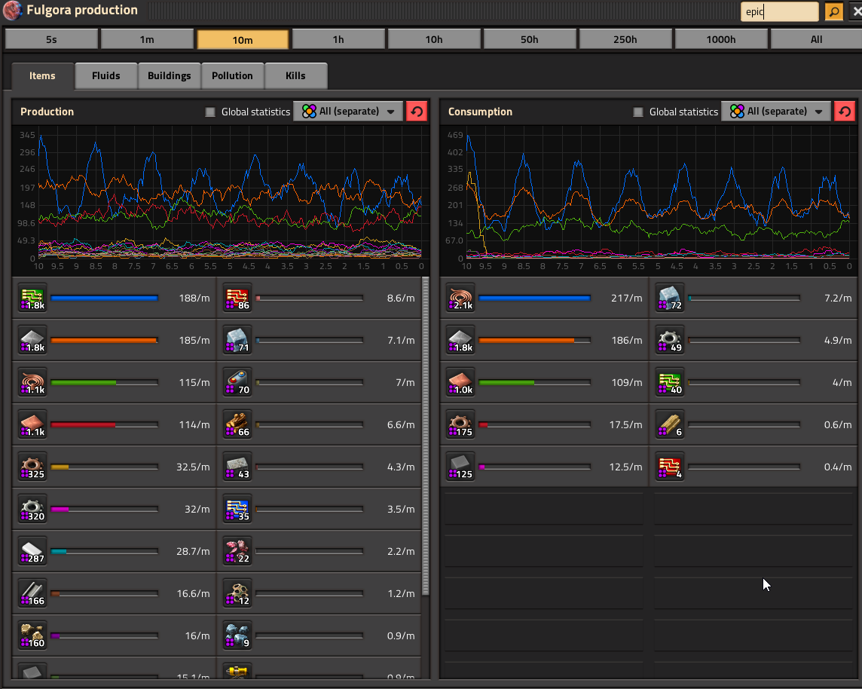Viewport: 862px width, 689px height.
Task: Choose the 1h time range
Action: [338, 40]
